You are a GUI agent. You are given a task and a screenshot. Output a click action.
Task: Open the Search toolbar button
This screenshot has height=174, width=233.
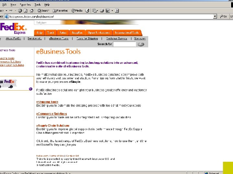(43, 11)
